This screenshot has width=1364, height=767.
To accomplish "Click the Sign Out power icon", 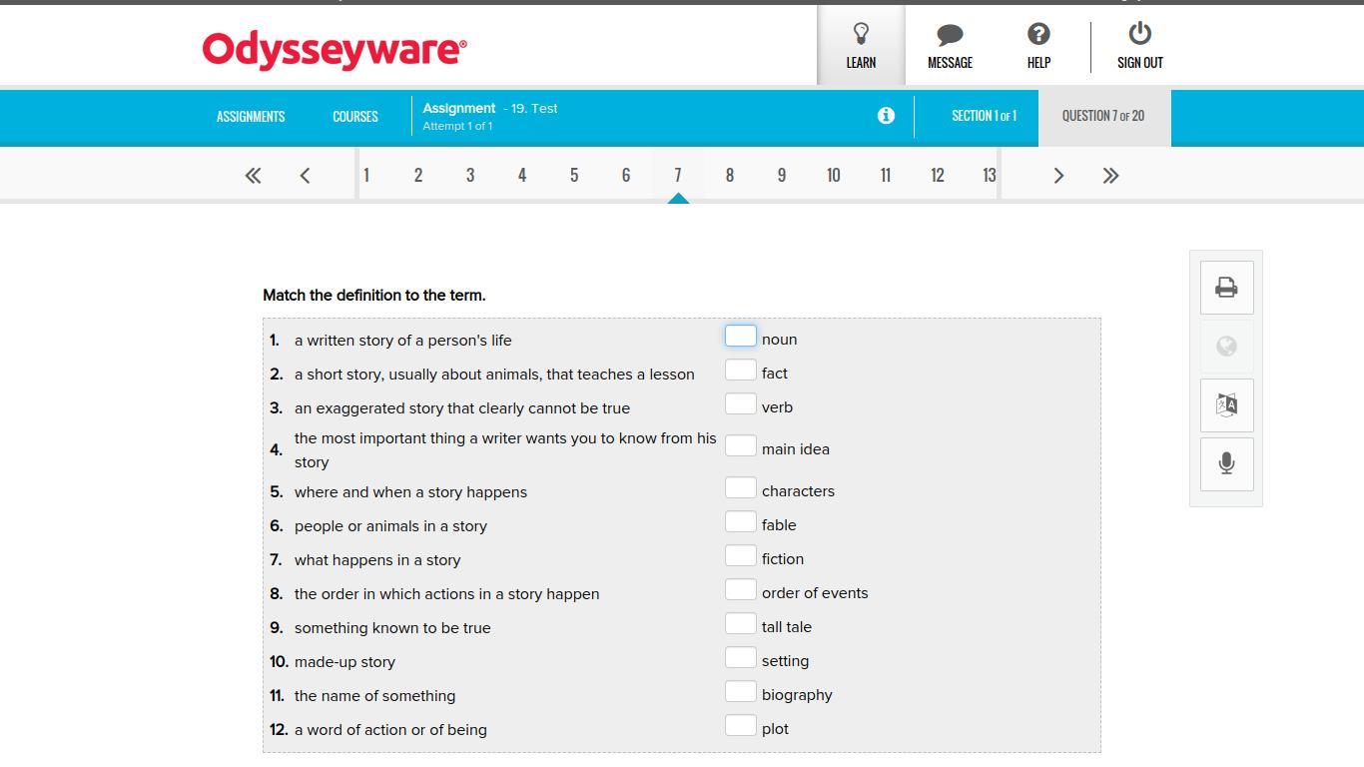I will point(1139,34).
